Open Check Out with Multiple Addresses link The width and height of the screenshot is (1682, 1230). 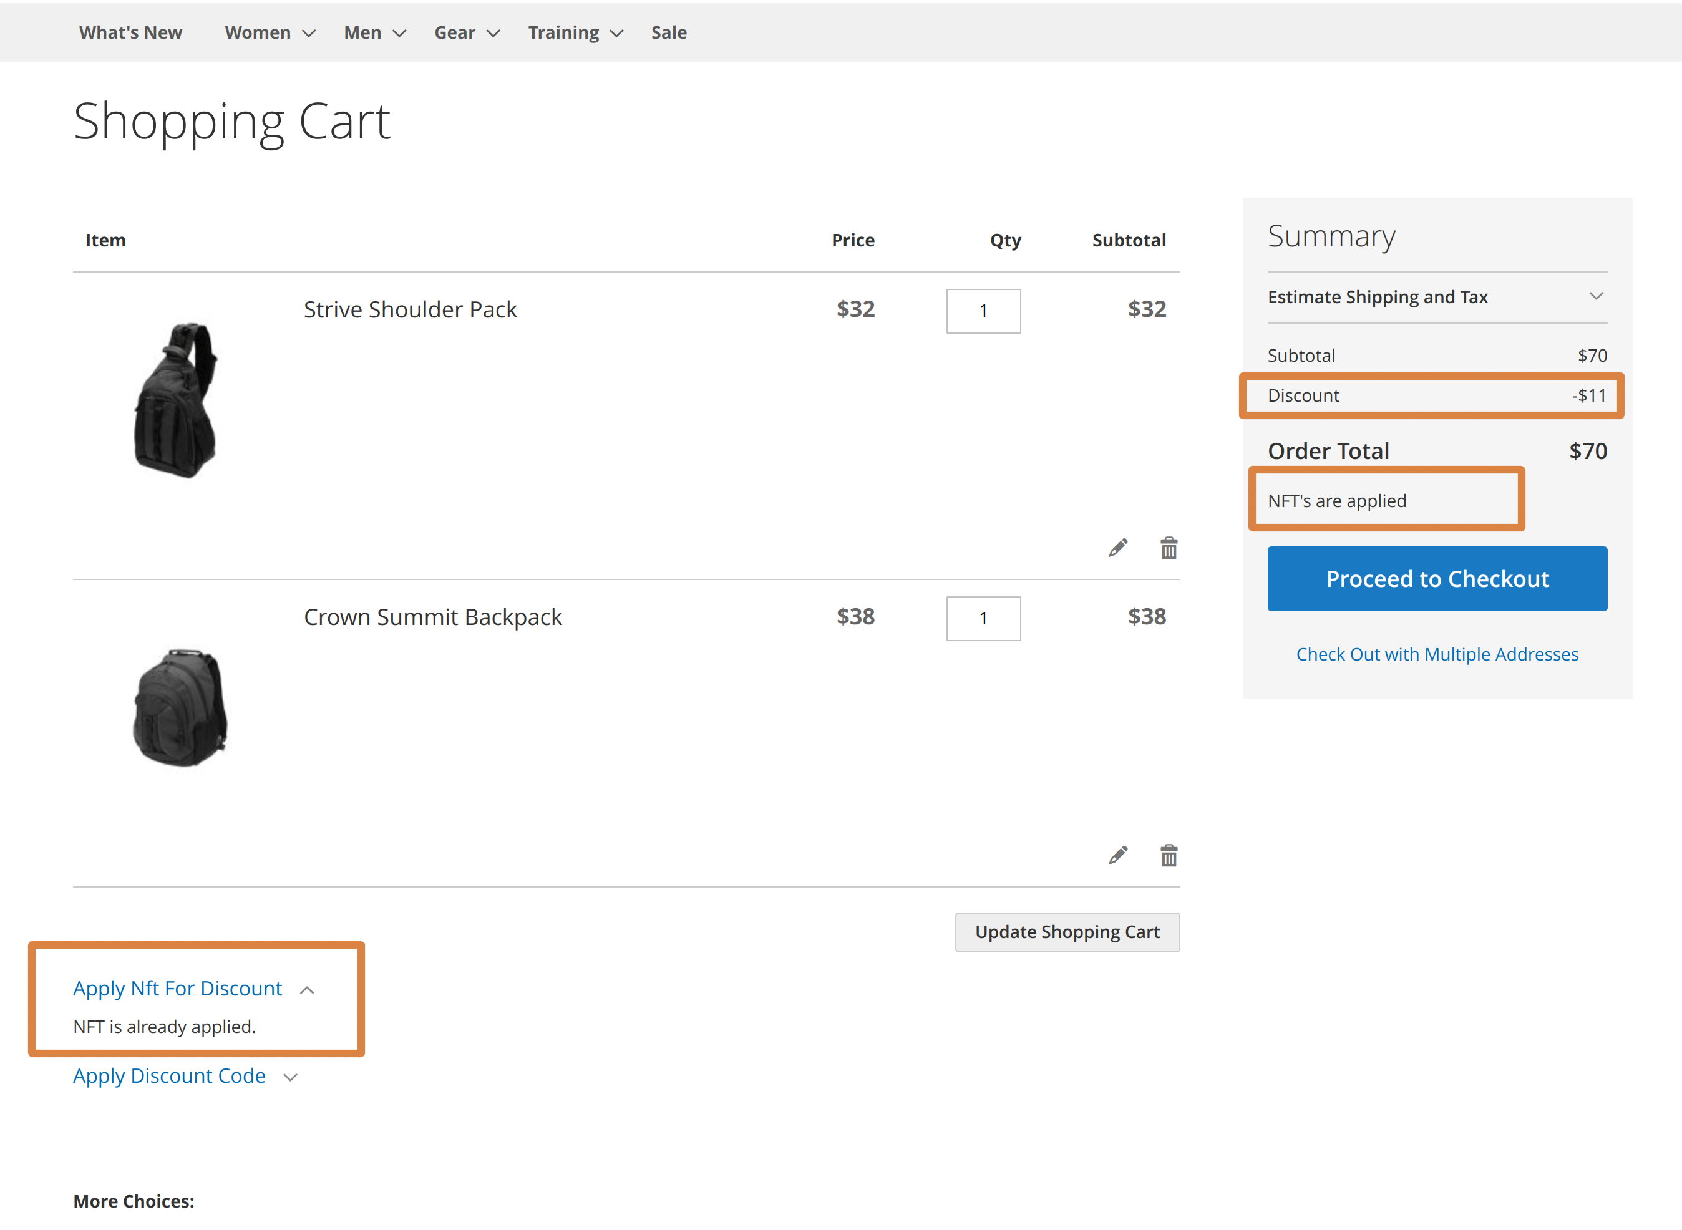[1436, 654]
